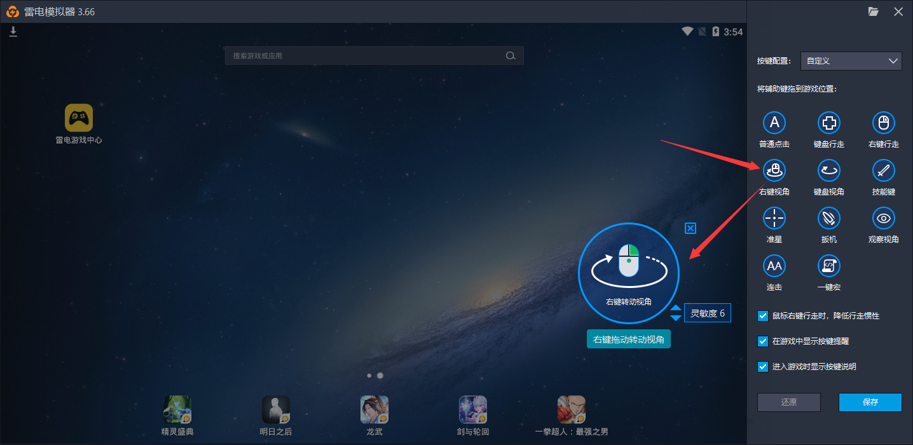The image size is (913, 445).
Task: Remove the 右键转动视角 control with X
Action: (x=690, y=228)
